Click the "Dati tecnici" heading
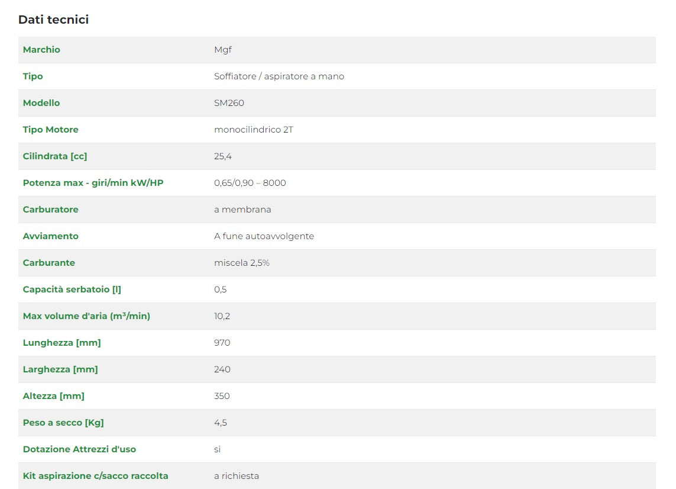The width and height of the screenshot is (676, 489). (x=53, y=20)
